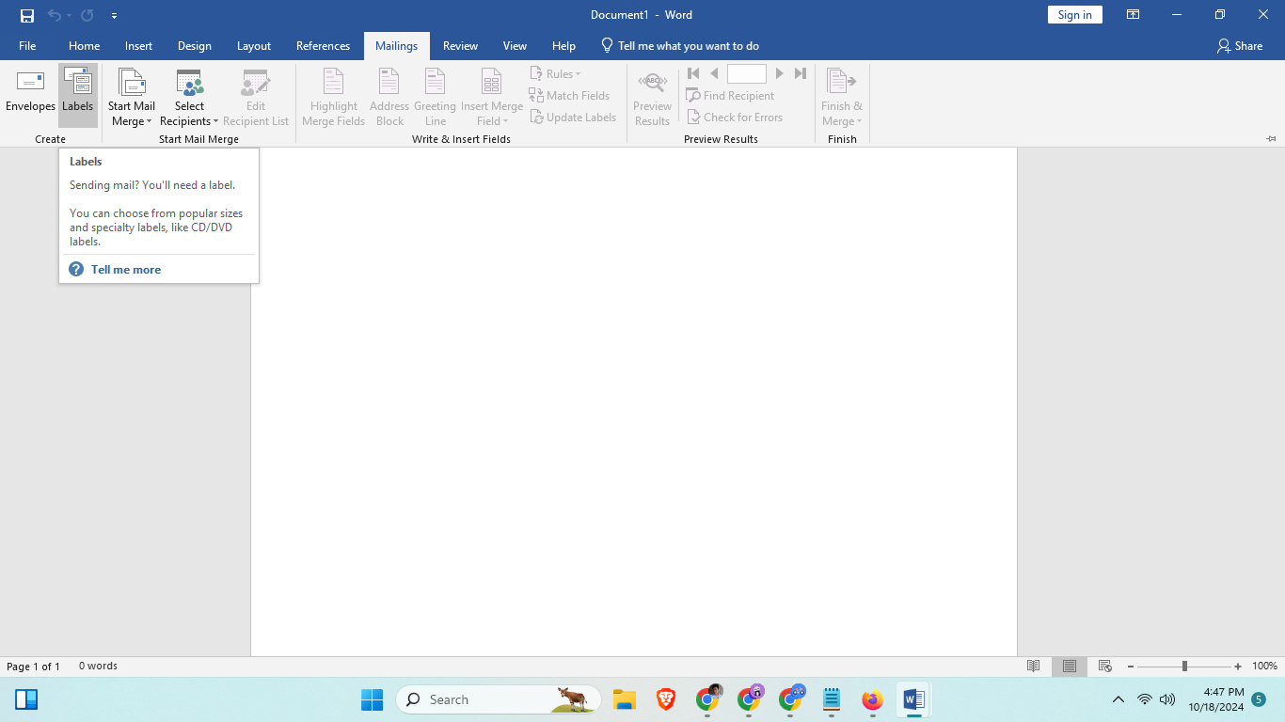The image size is (1285, 722).
Task: Click the Highlight Merge Fields icon
Action: point(333,97)
